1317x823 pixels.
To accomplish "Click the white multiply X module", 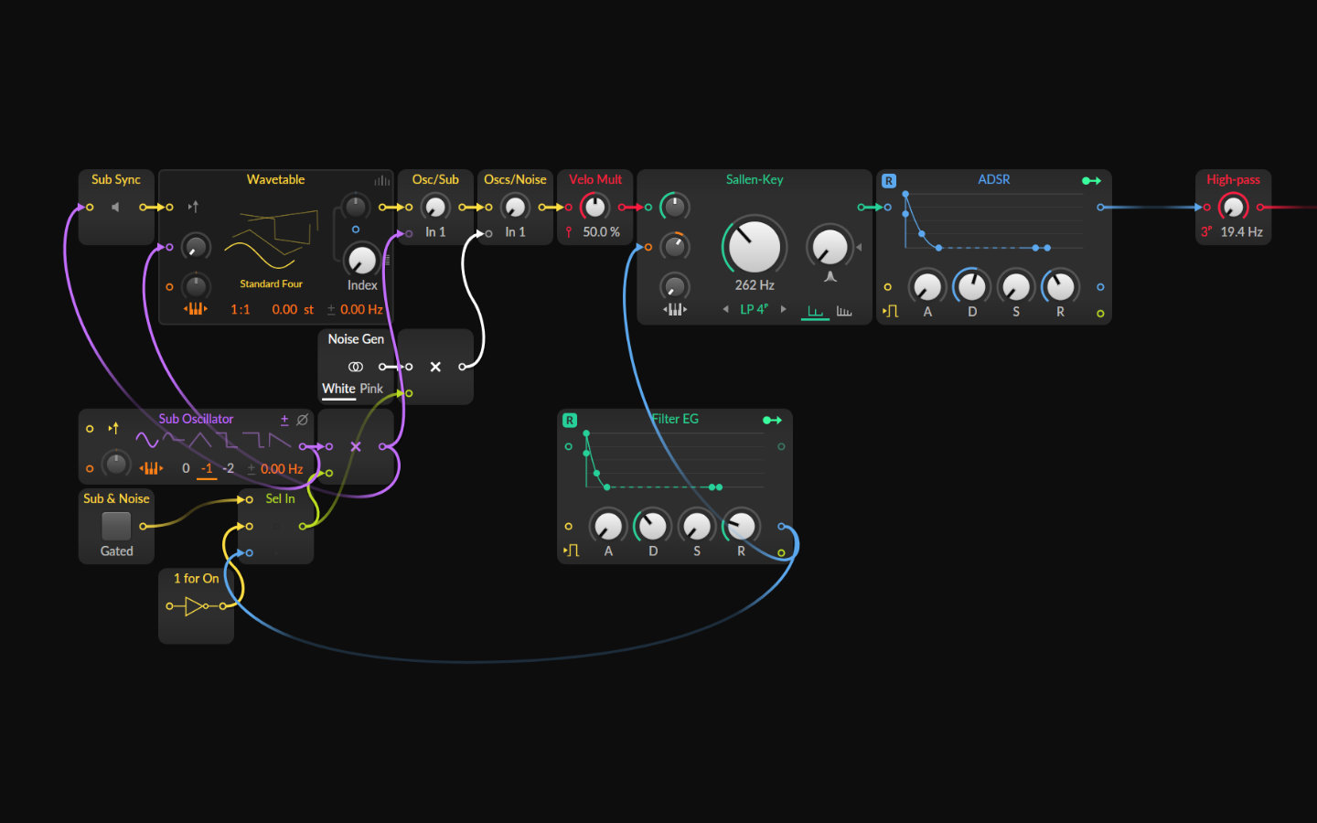I will click(435, 367).
